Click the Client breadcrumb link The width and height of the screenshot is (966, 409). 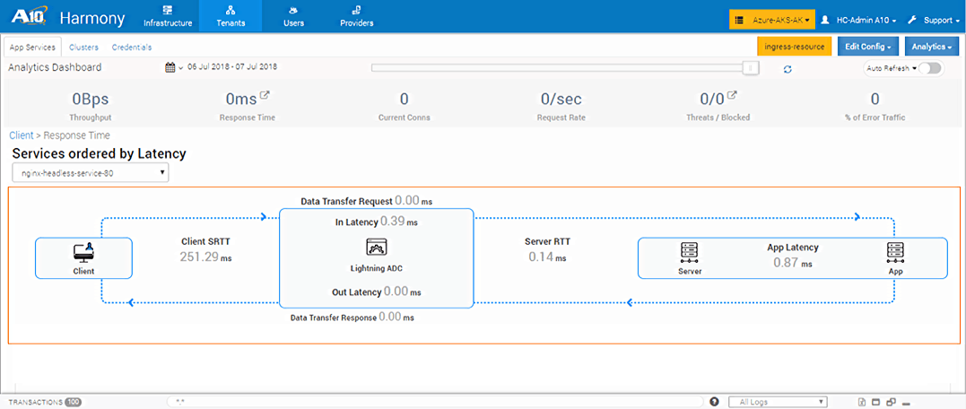click(x=21, y=135)
